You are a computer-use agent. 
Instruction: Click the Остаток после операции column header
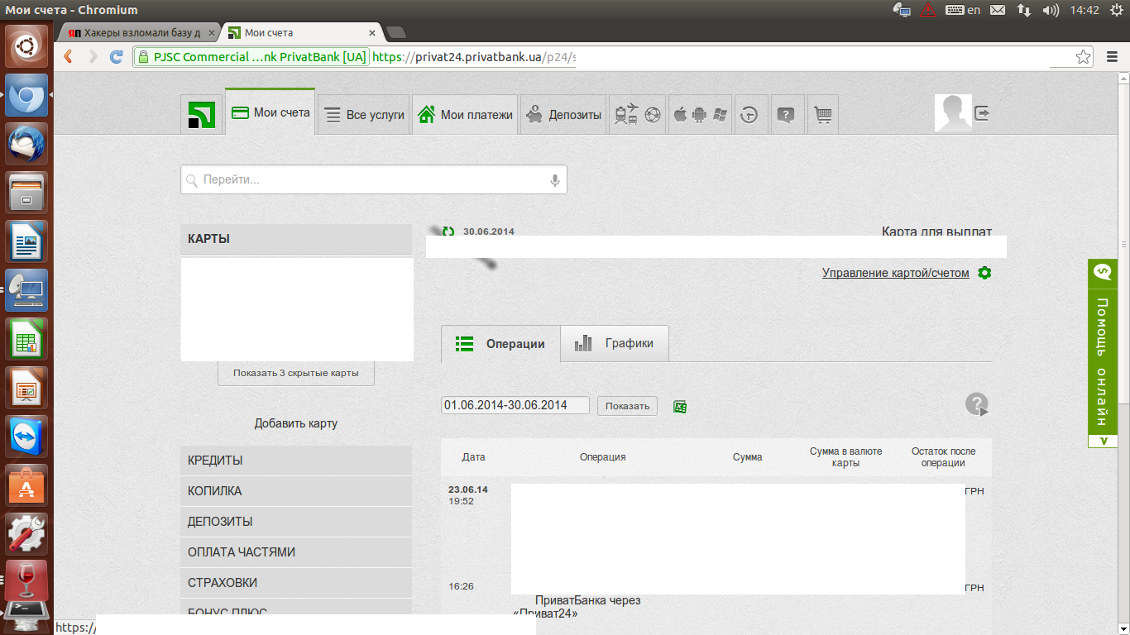(x=944, y=457)
